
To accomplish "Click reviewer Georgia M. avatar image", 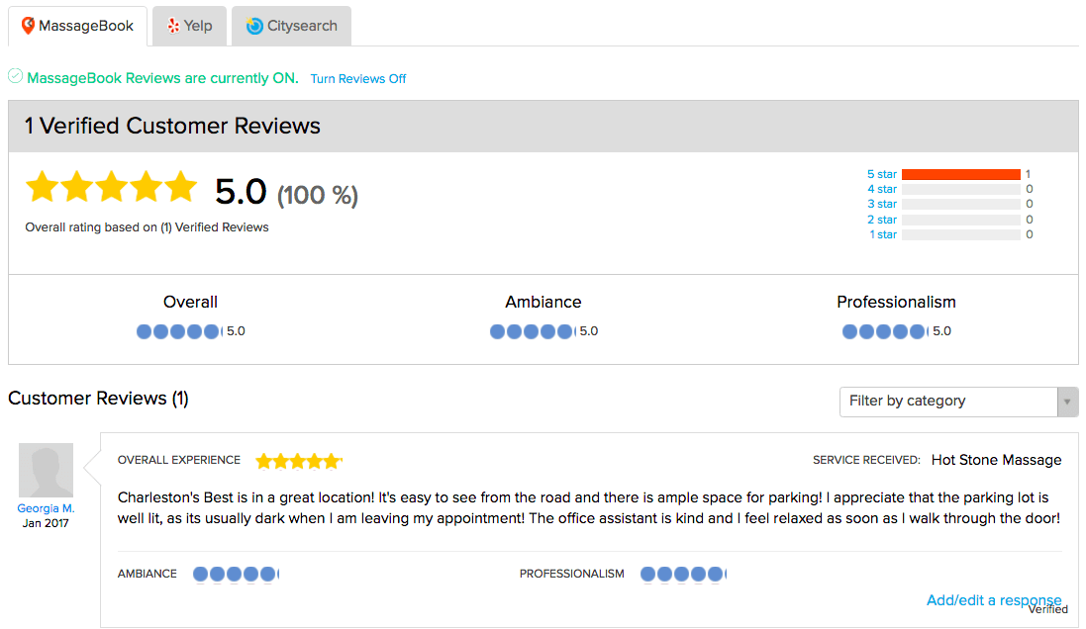I will pyautogui.click(x=46, y=471).
